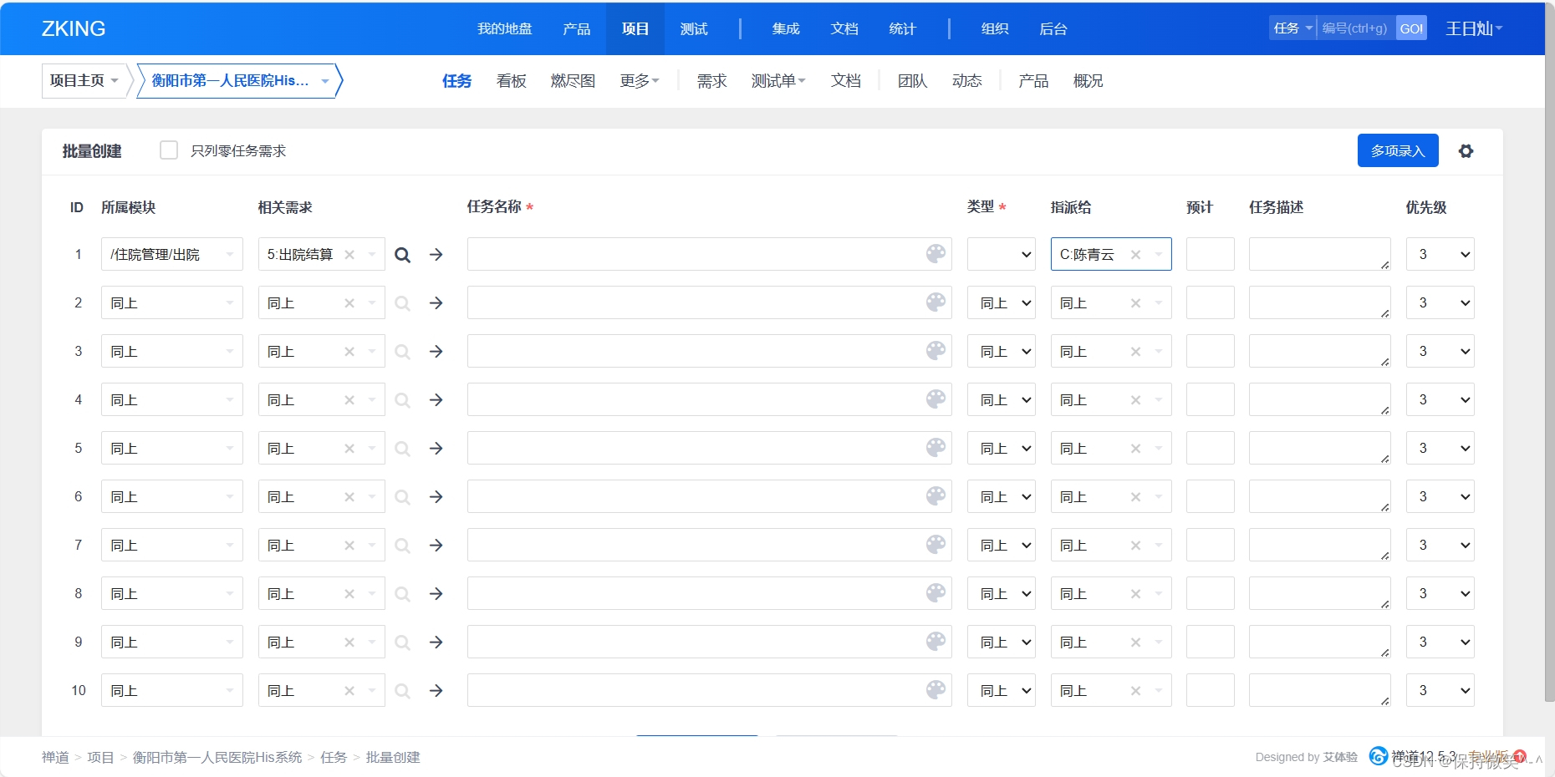Focus the 编号(ctrl+g) search box
1555x777 pixels.
(1356, 28)
